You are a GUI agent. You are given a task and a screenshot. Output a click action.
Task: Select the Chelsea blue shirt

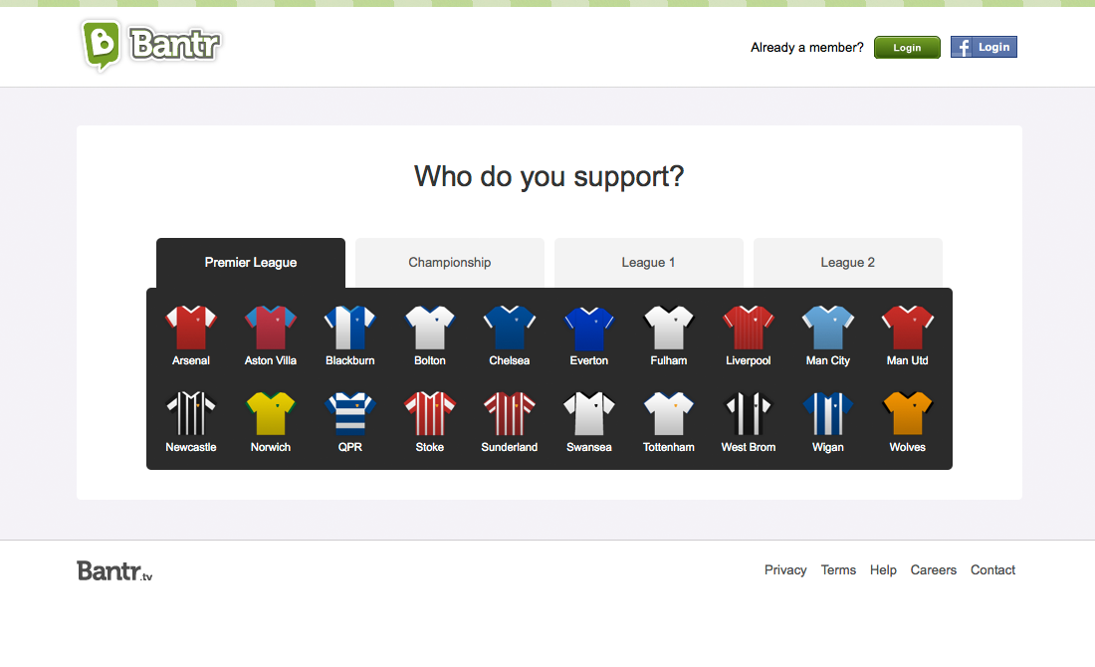(x=509, y=328)
